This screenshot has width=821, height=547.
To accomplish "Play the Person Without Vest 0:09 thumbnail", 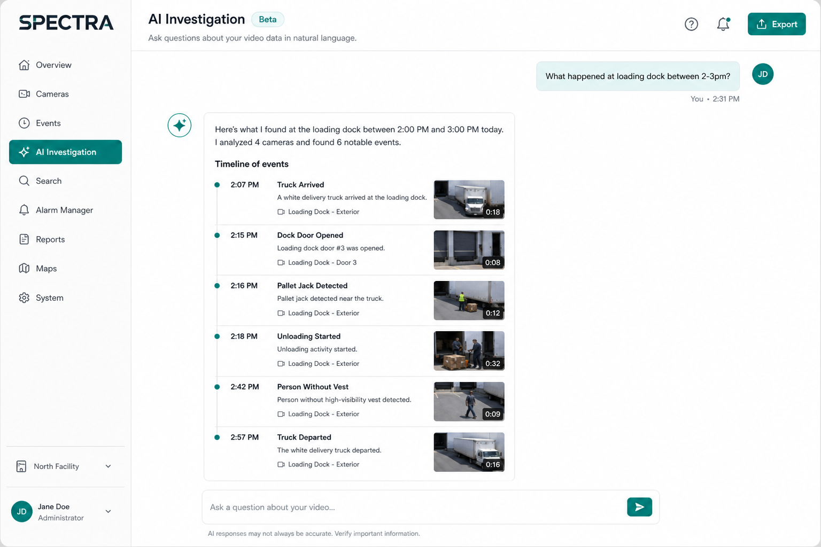I will pyautogui.click(x=469, y=402).
